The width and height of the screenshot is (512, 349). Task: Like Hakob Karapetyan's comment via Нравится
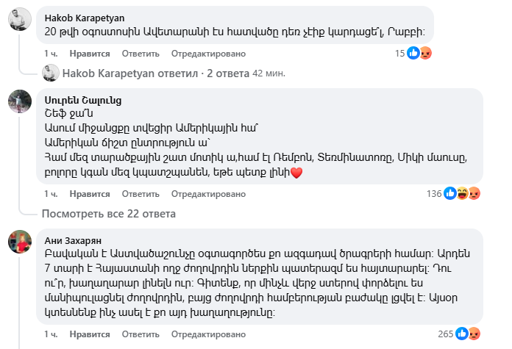tap(90, 54)
